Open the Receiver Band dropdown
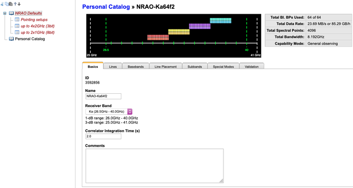353x188 pixels. 109,111
